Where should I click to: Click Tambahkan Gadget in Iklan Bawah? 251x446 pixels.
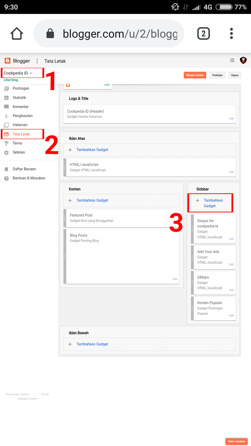[x=92, y=344]
